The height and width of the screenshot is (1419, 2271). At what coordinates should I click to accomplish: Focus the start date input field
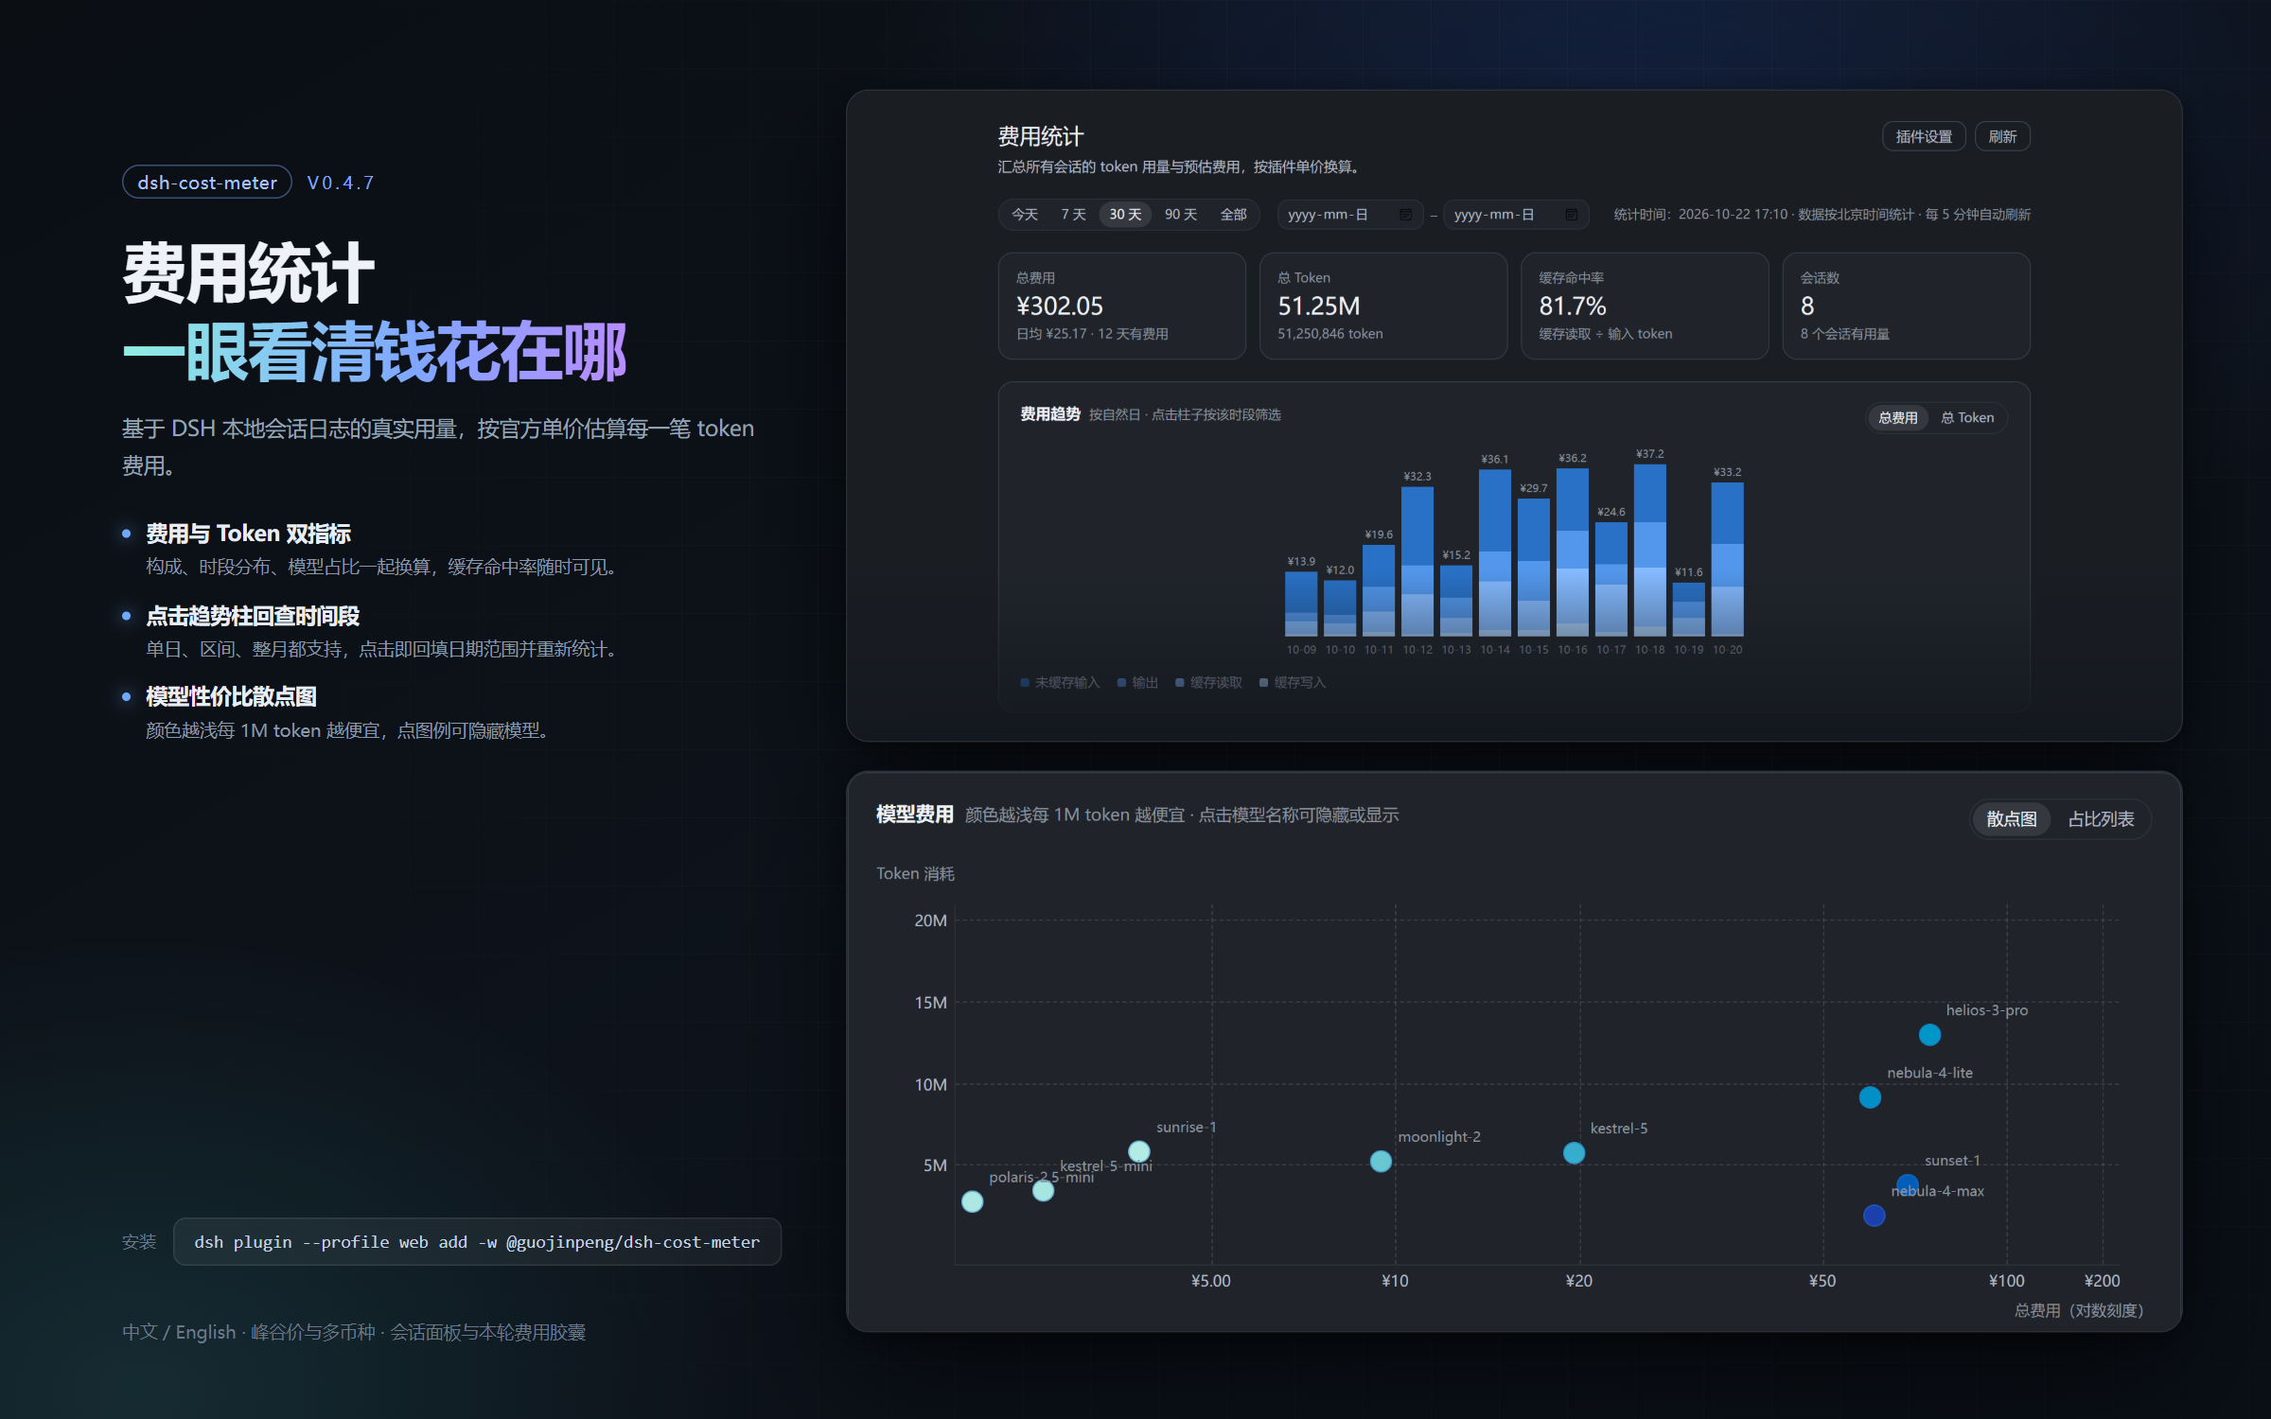[x=1350, y=215]
